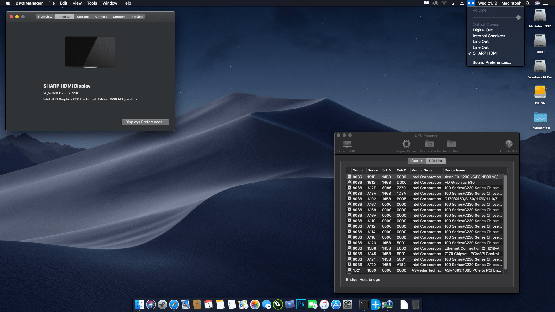The width and height of the screenshot is (555, 312).
Task: Click the Spotlight search icon in menu bar
Action: 528,3
